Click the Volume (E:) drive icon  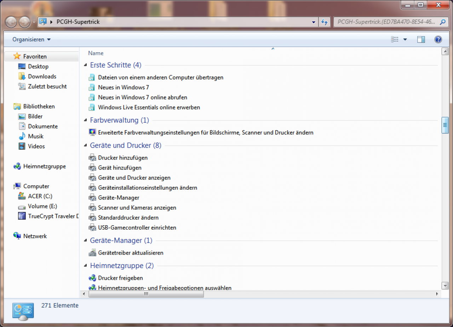tap(22, 207)
